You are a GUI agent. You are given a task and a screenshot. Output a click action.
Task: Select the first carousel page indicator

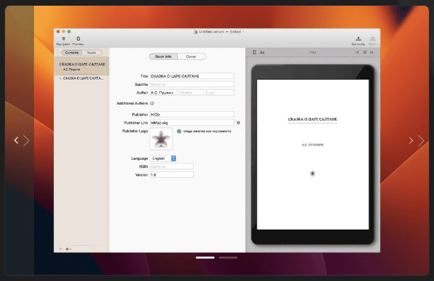(x=205, y=257)
